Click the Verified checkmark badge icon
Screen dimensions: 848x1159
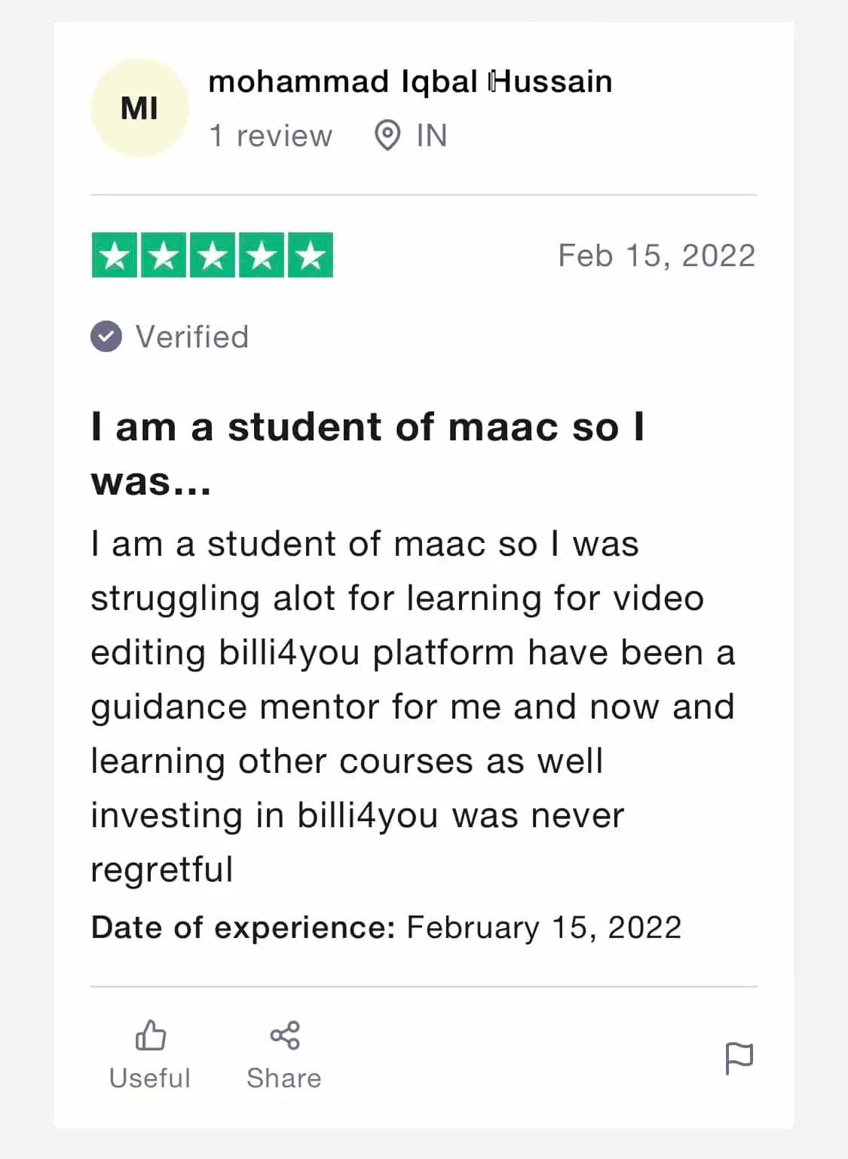(106, 336)
